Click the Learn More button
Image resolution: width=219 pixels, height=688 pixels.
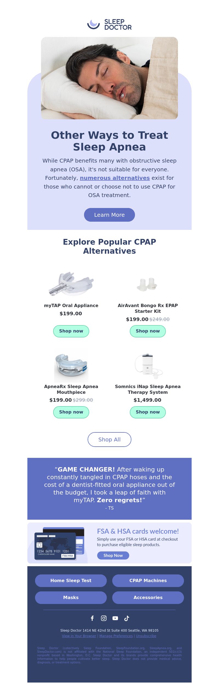pyautogui.click(x=109, y=215)
